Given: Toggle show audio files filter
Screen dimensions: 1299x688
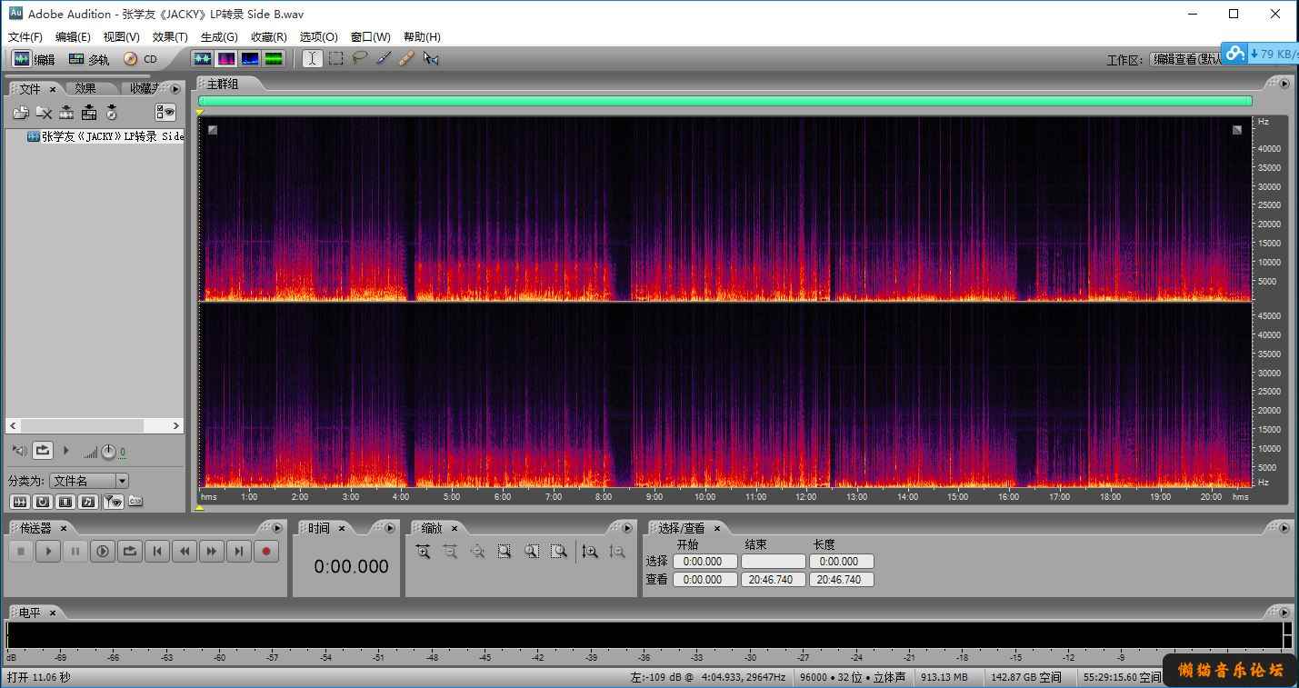Looking at the screenshot, I should tap(19, 502).
